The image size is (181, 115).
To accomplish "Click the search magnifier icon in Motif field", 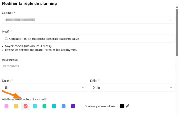I will click(6, 39).
